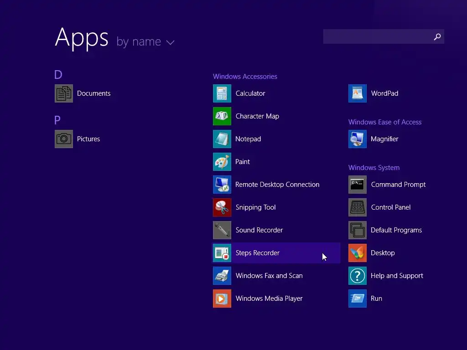
Task: Click the 'Help and Support' label text
Action: 397,276
